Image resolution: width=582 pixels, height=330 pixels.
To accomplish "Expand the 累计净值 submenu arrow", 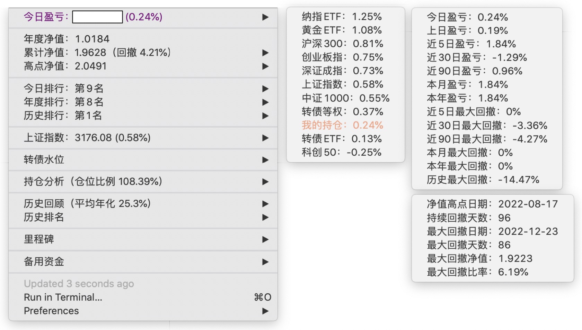I will 265,53.
